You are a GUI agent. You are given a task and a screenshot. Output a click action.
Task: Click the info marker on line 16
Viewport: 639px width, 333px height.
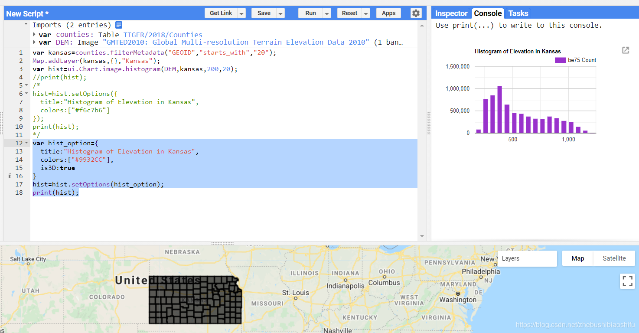10,176
